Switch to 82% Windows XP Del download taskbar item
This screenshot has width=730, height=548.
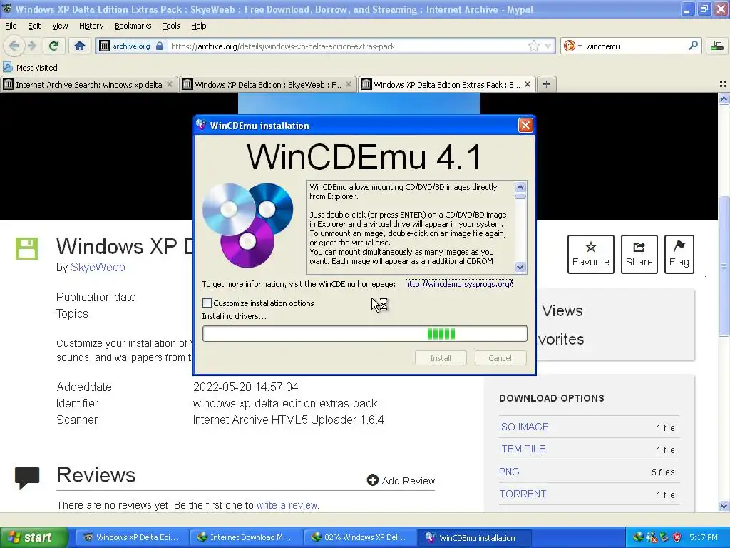tap(359, 537)
